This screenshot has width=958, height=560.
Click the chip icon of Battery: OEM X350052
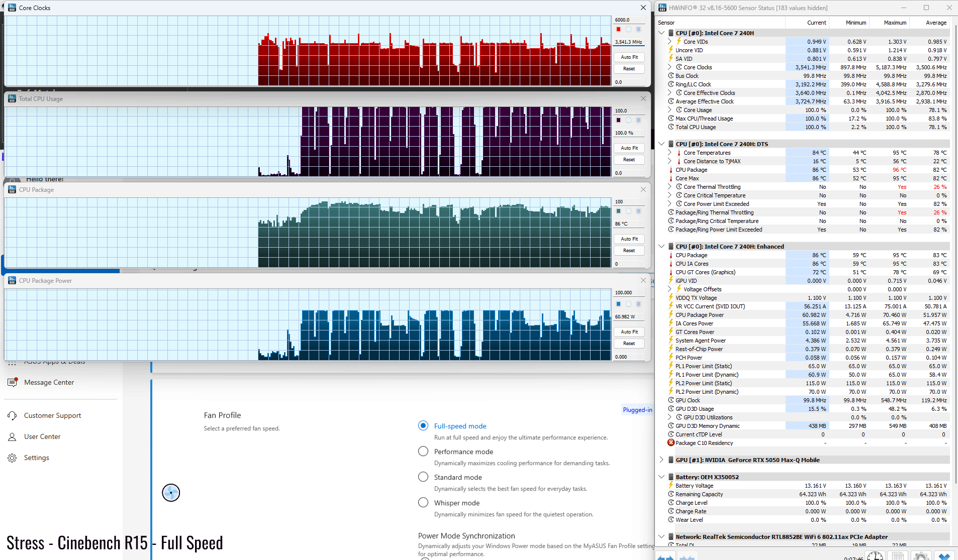(x=671, y=477)
